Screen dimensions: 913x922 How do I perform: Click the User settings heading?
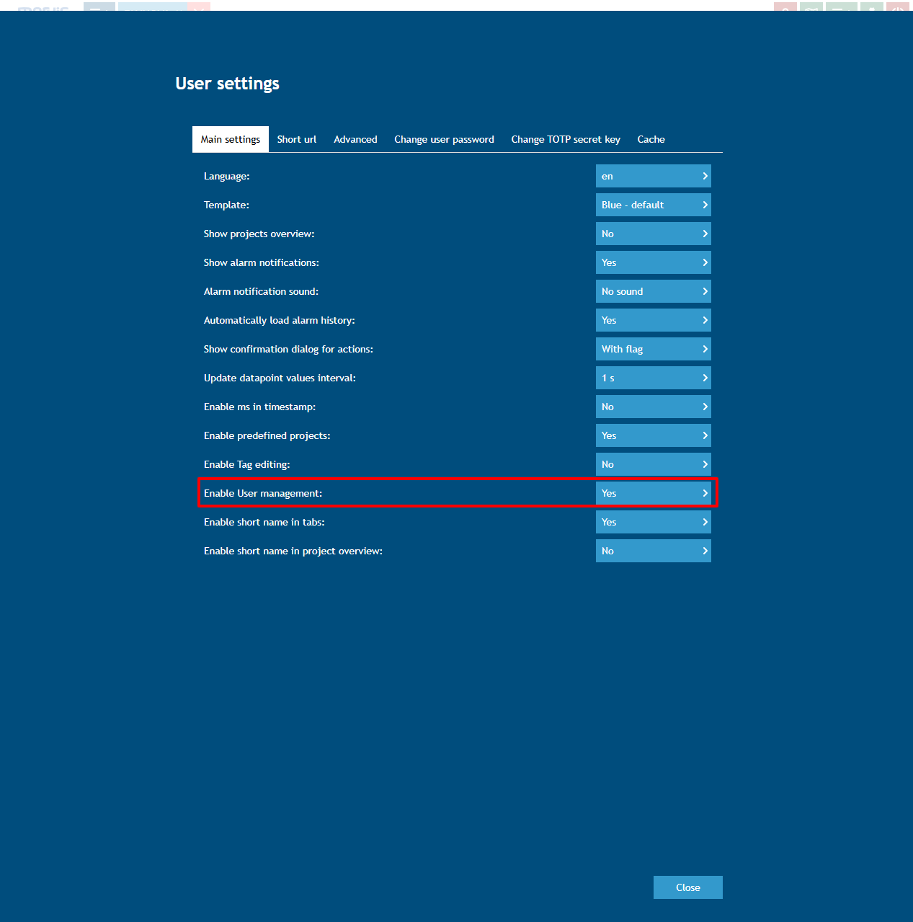227,84
